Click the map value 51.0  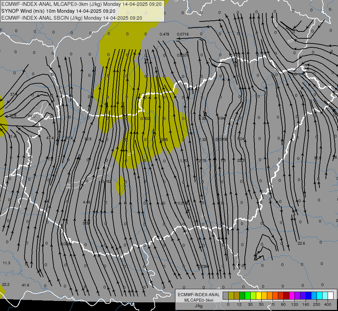[x=32, y=116]
